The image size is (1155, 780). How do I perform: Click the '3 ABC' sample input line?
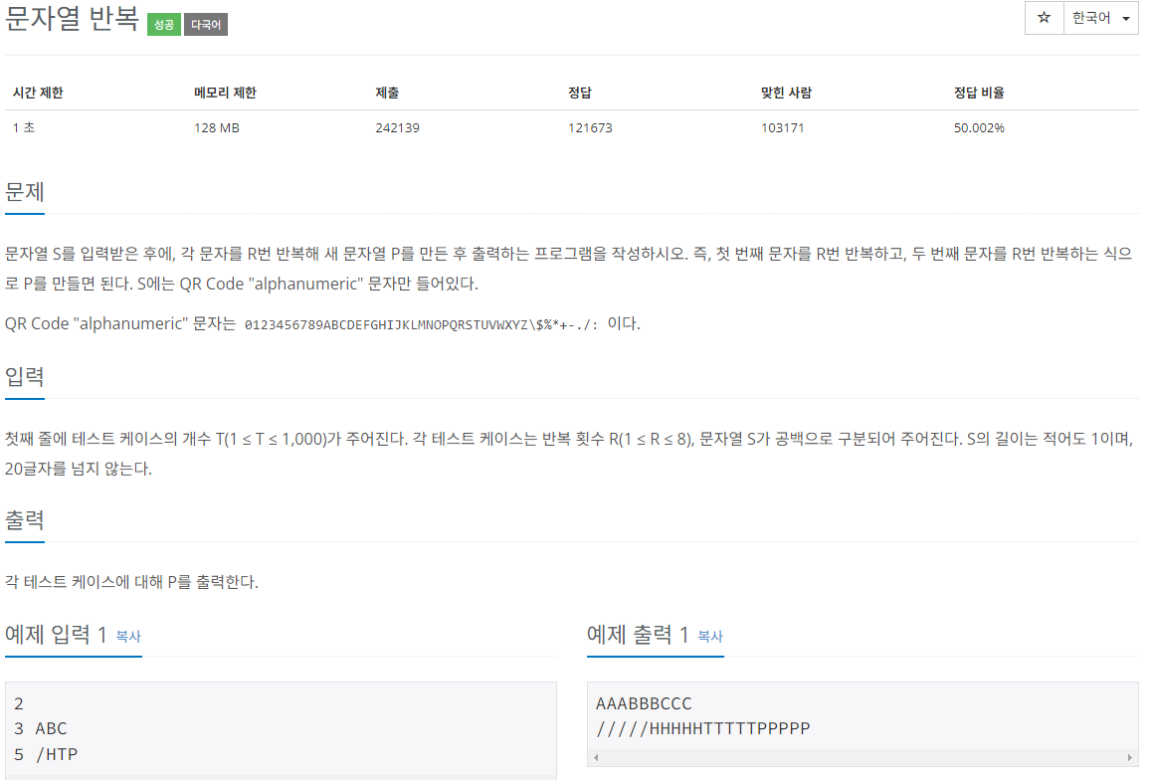41,728
